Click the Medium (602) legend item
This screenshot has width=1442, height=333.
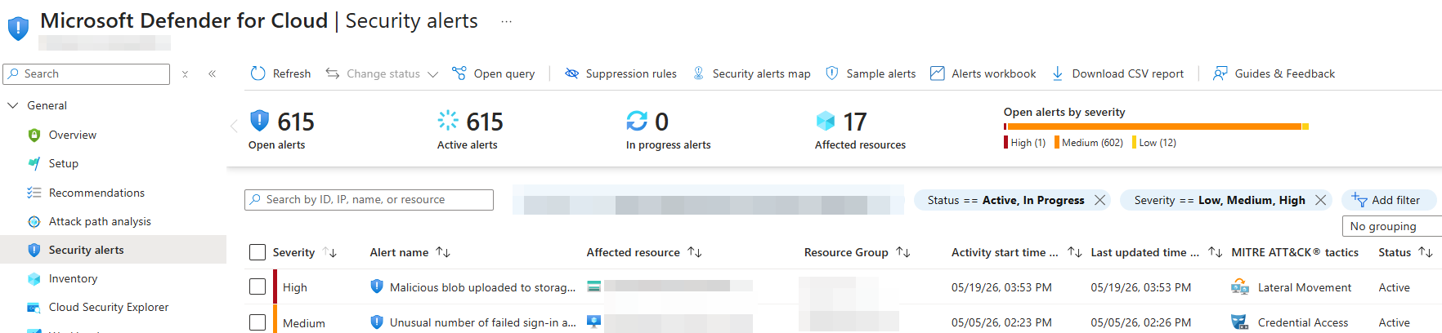tap(1089, 142)
